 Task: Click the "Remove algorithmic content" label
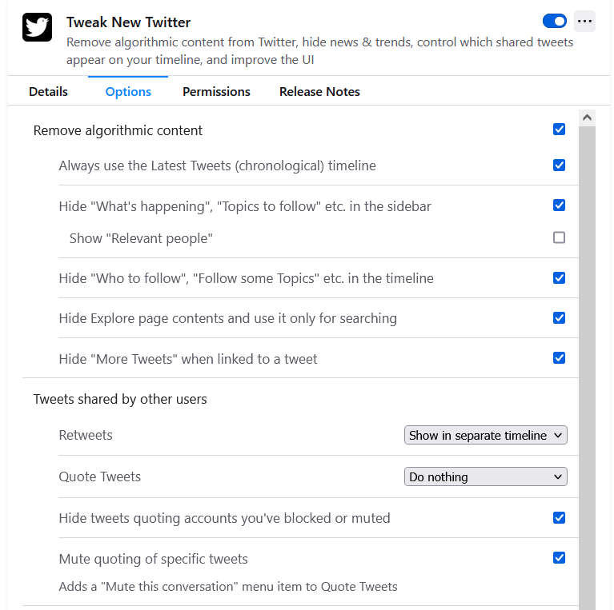click(118, 130)
